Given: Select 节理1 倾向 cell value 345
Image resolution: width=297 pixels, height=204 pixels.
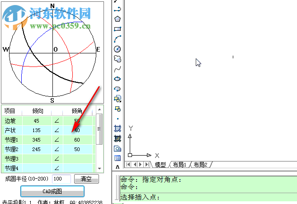Looking at the screenshot, I should click(37, 140).
